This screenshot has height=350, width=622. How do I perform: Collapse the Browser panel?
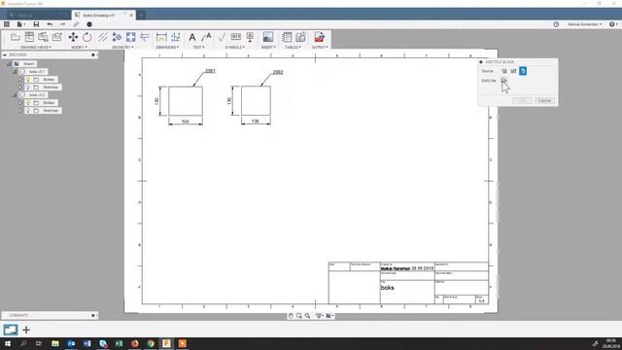[x=5, y=54]
